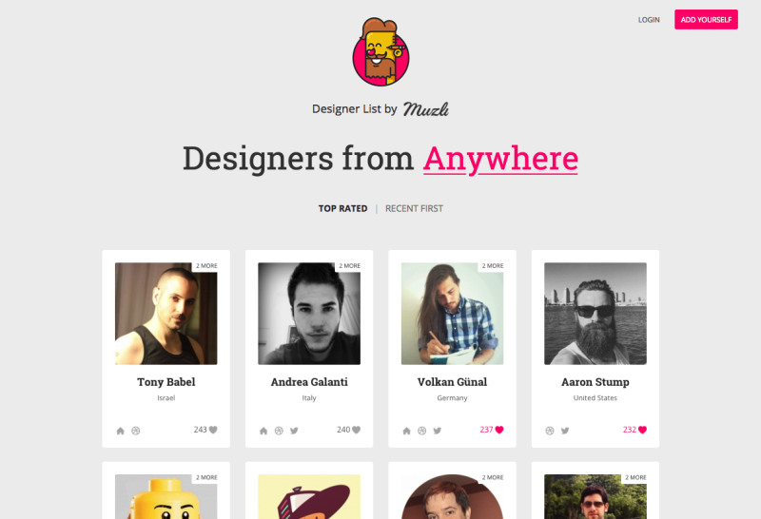761x519 pixels.
Task: Open Volkan Günal's home website icon
Action: (x=407, y=431)
